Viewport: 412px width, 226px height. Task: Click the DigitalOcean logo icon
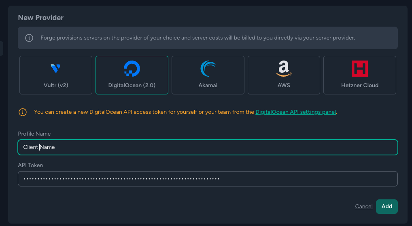[132, 69]
